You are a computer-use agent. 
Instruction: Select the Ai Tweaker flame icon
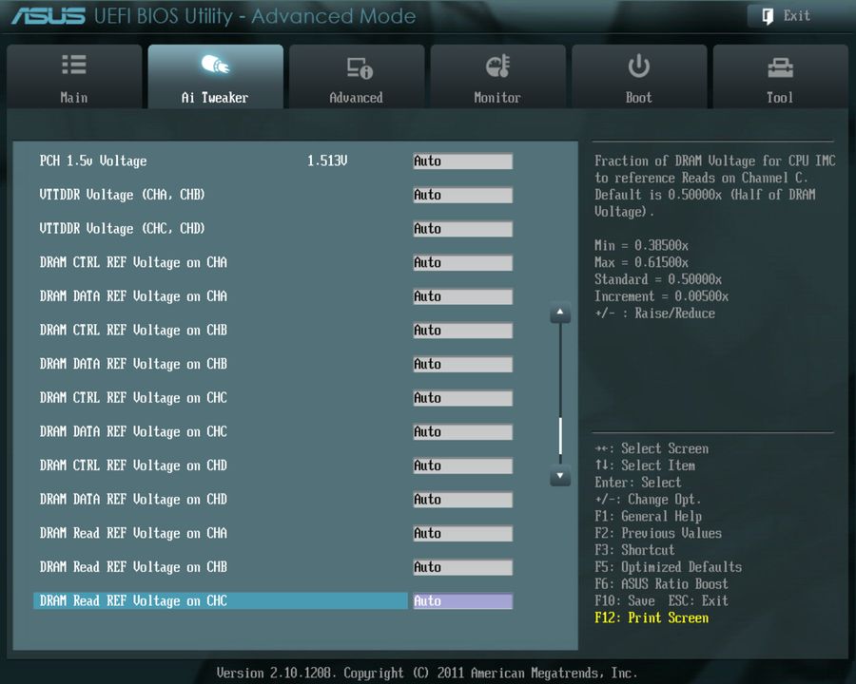[x=215, y=65]
